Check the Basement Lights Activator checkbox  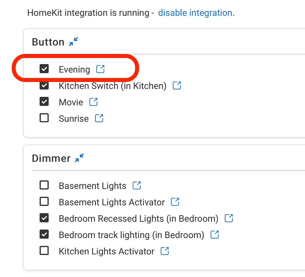tap(44, 201)
